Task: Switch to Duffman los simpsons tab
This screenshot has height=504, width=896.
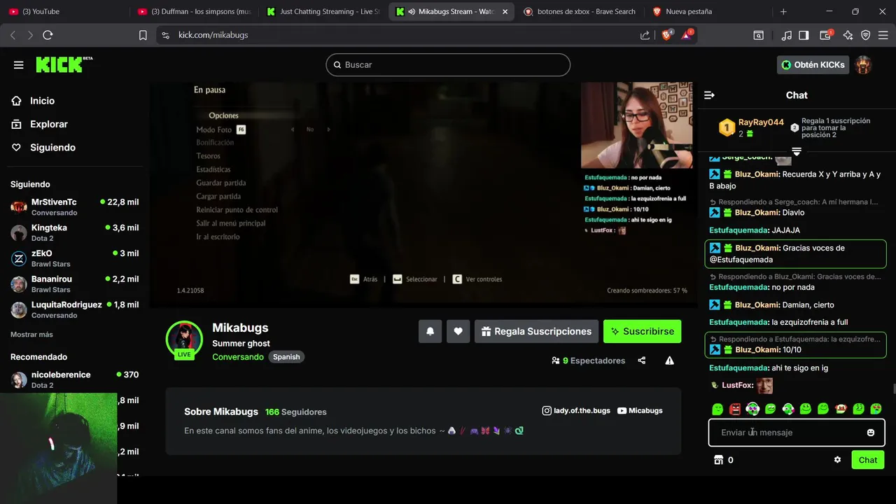Action: pyautogui.click(x=195, y=12)
